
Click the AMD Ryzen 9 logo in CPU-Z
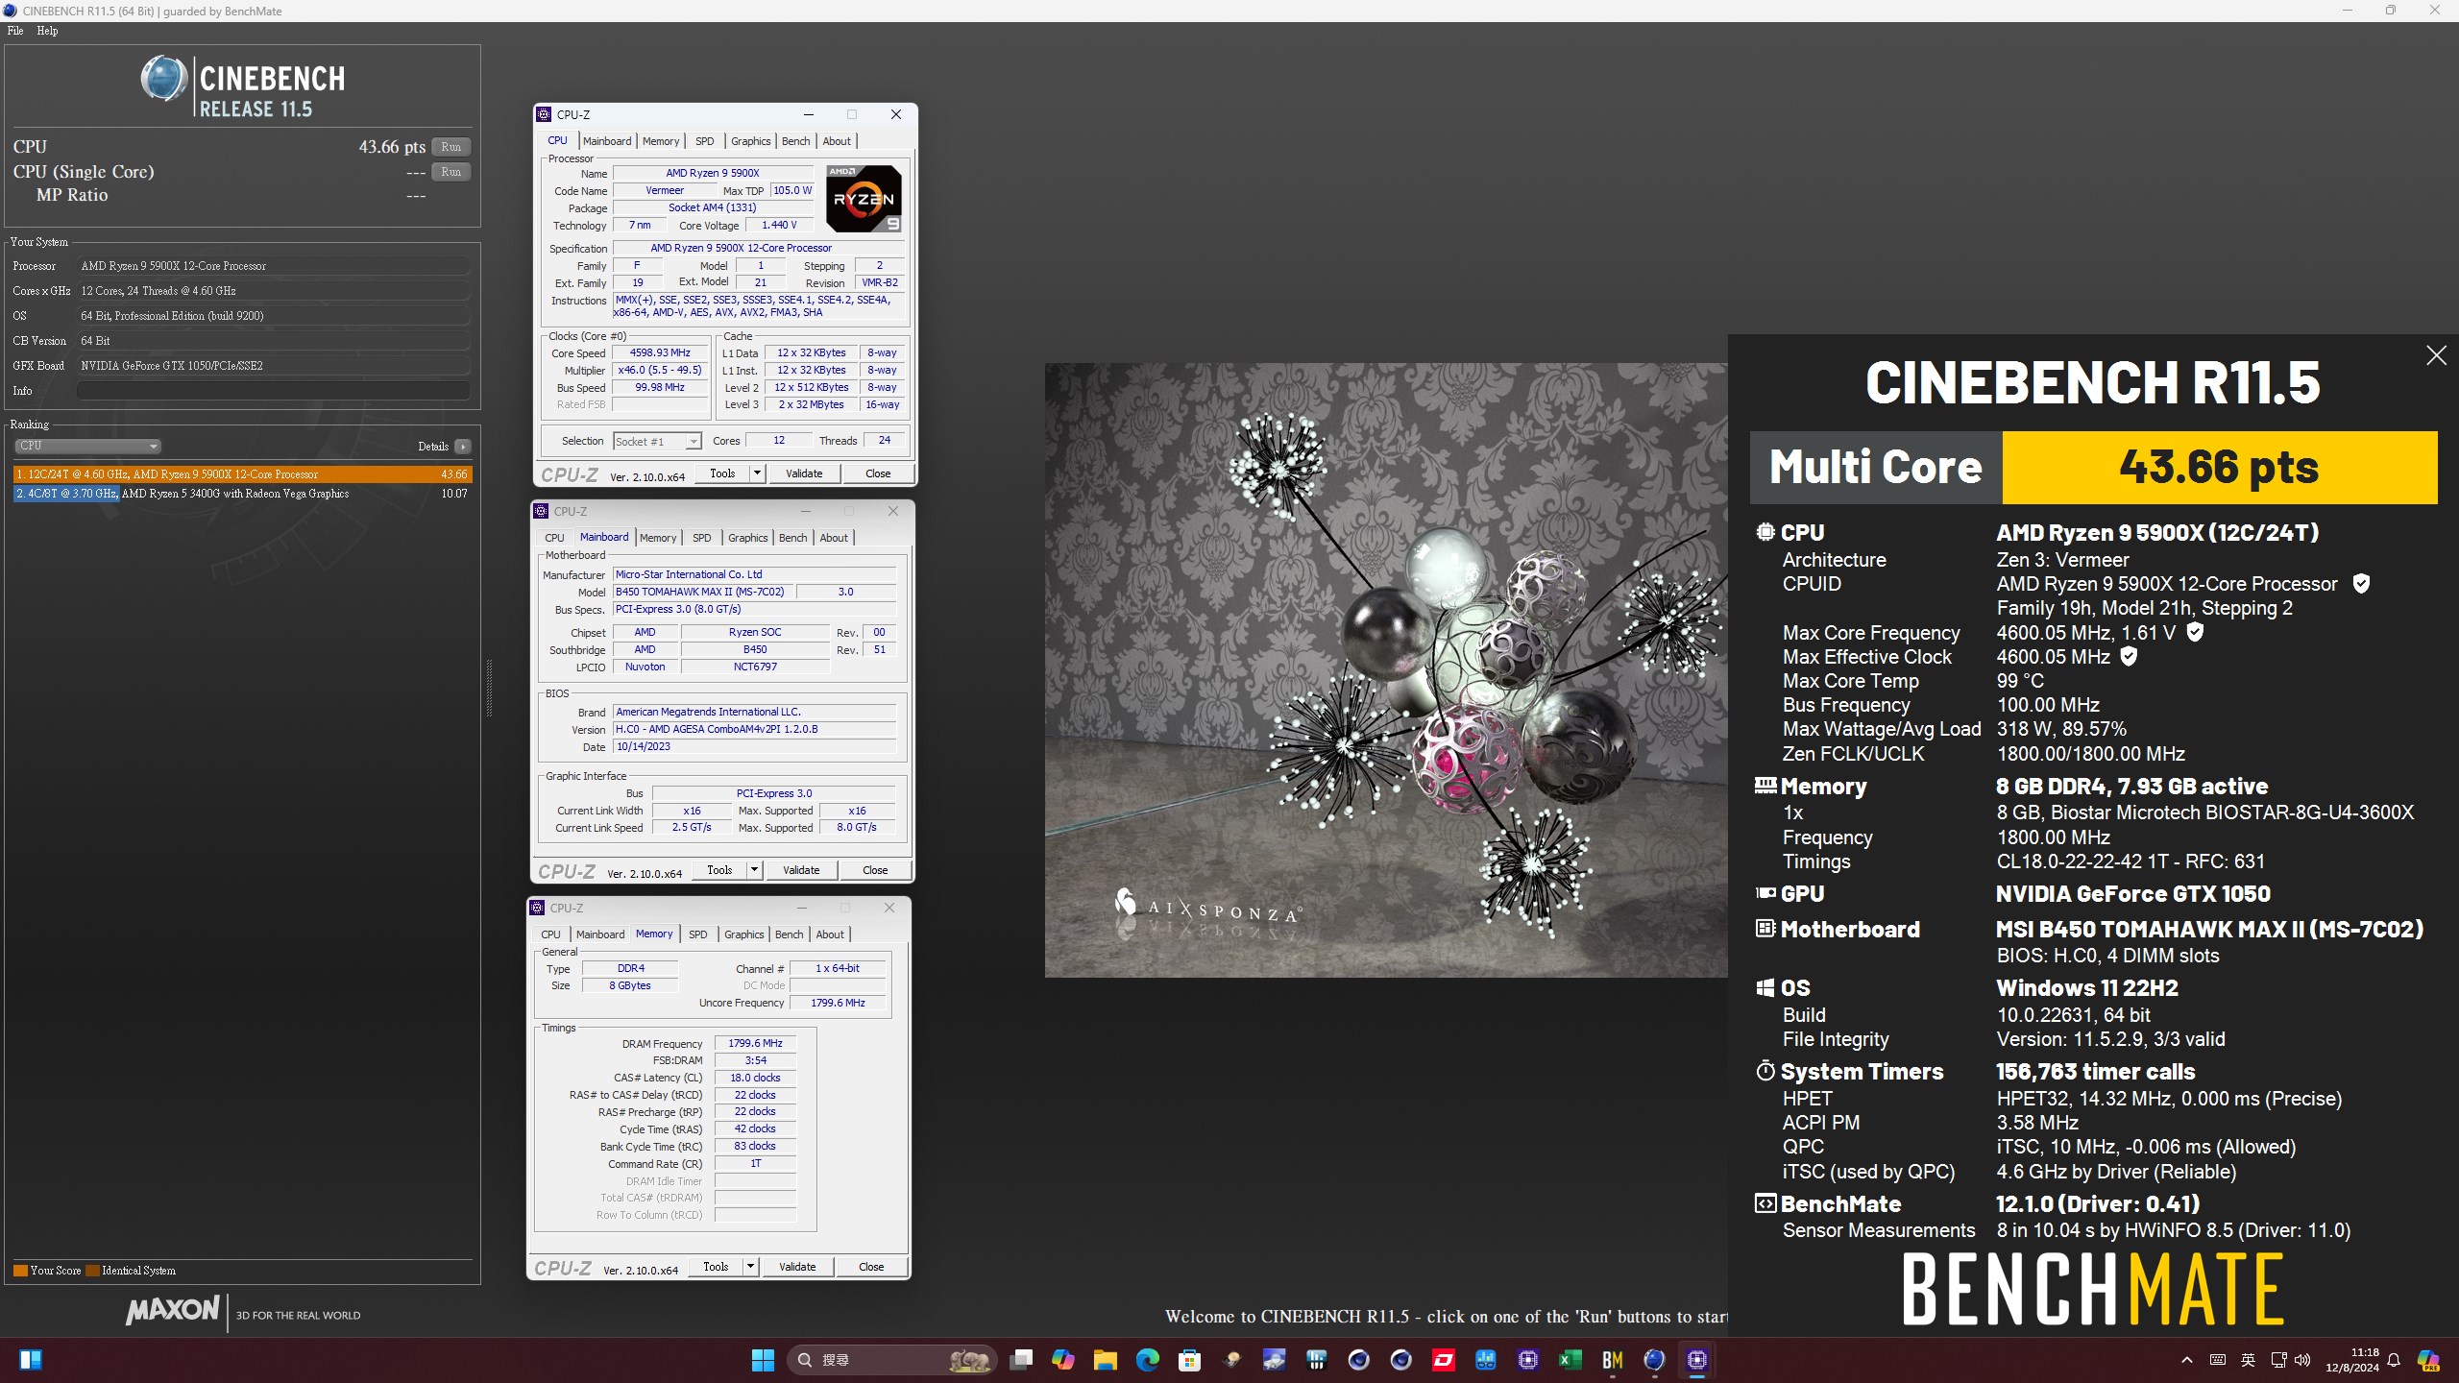pos(864,198)
